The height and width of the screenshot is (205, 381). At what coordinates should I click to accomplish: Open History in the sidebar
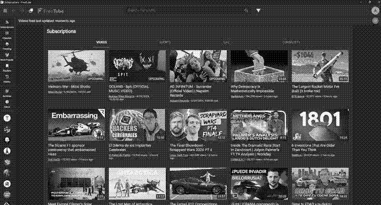point(7,79)
